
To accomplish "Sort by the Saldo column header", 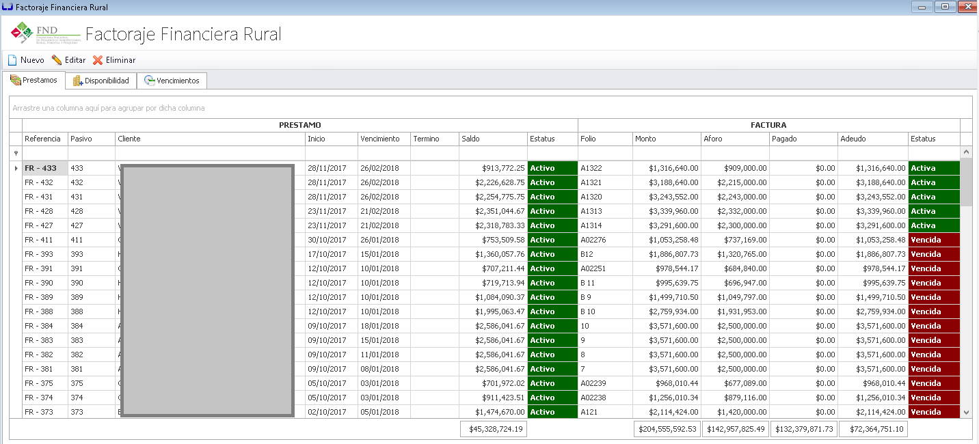I will click(493, 139).
